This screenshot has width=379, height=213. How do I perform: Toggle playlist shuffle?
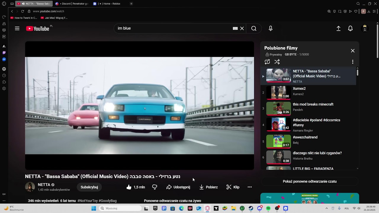point(277,62)
